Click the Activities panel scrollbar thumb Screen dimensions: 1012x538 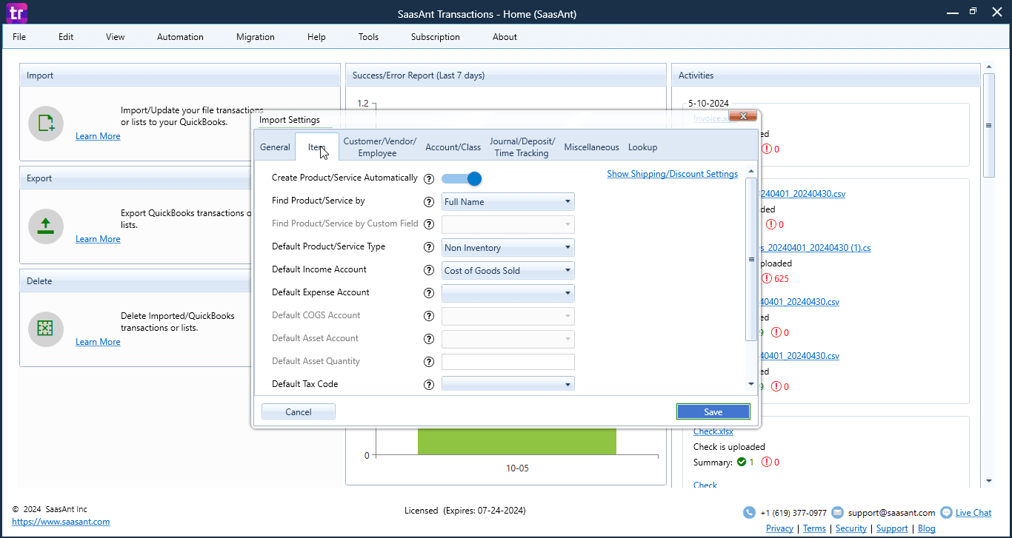coord(989,125)
